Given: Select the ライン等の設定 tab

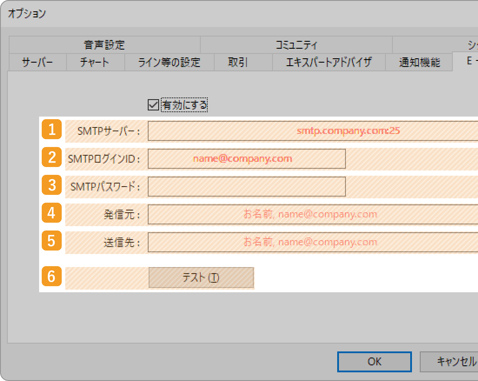Looking at the screenshot, I should [x=169, y=62].
